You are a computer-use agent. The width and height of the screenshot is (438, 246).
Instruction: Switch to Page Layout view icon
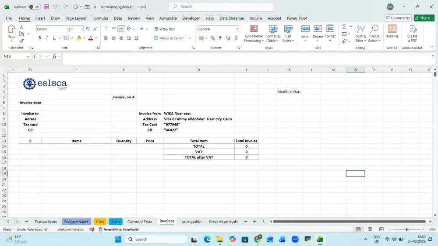(370, 229)
